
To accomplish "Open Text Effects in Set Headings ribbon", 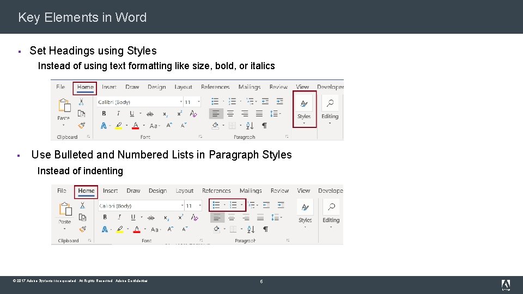I will pos(104,126).
